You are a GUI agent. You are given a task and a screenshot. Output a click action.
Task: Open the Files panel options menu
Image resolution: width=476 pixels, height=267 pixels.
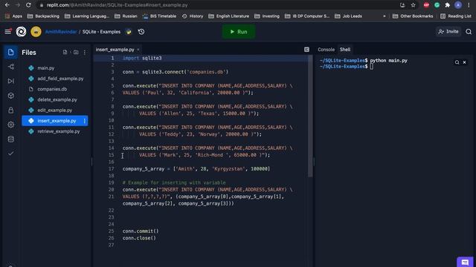(x=85, y=53)
